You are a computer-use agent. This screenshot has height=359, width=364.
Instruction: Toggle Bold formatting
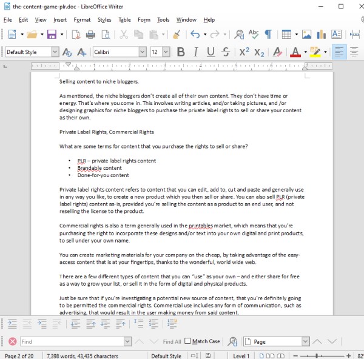181,52
